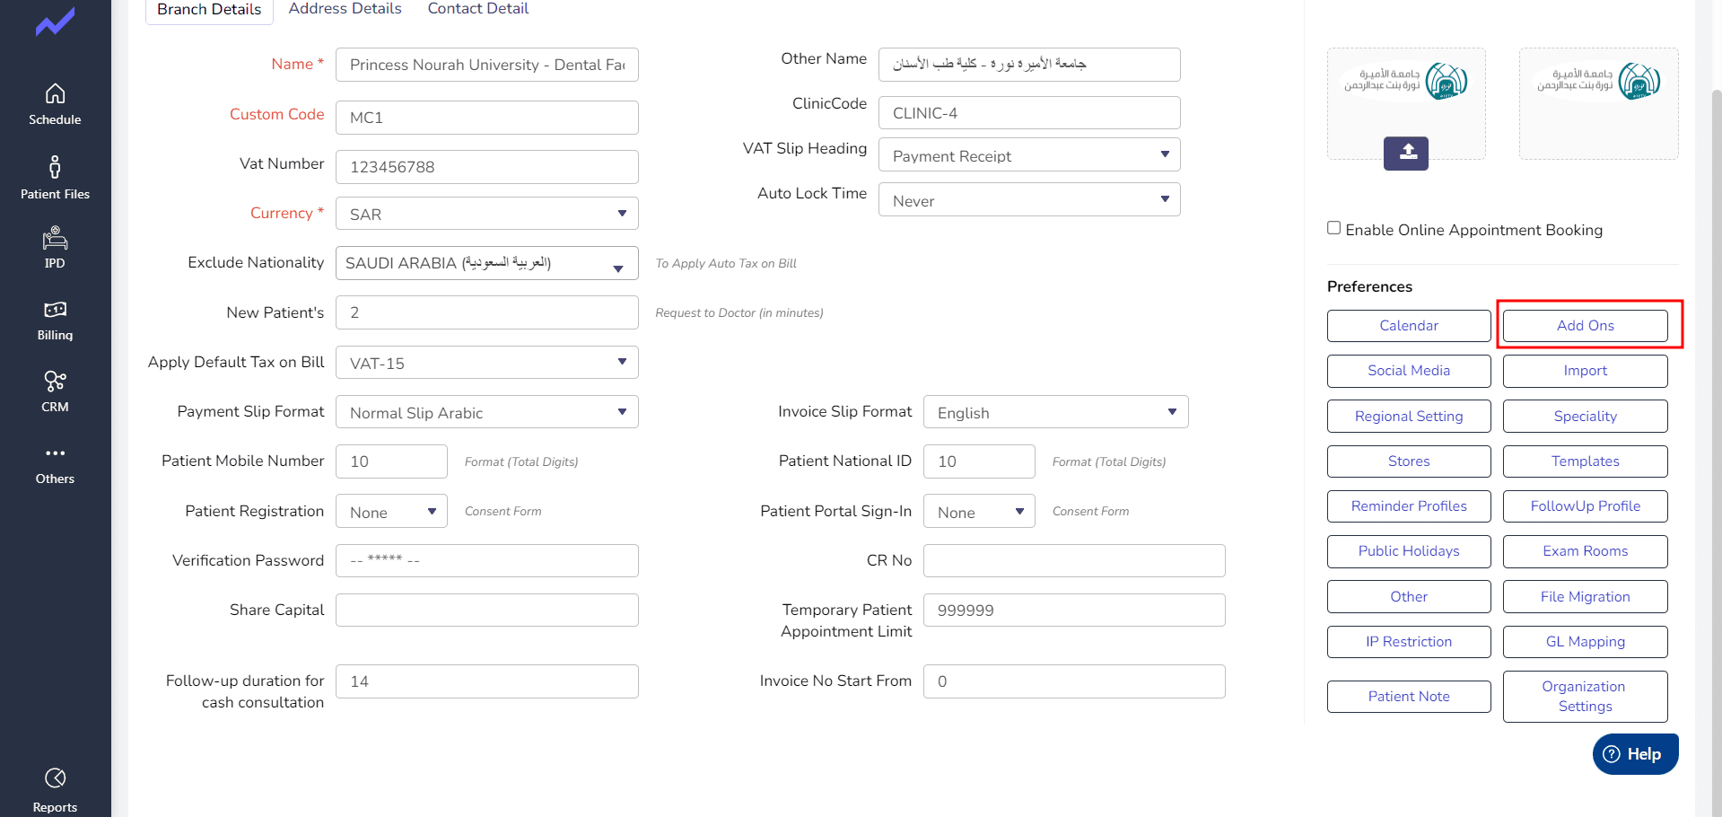Enable Online Appointment Booking checkbox
The width and height of the screenshot is (1722, 817).
1334,228
